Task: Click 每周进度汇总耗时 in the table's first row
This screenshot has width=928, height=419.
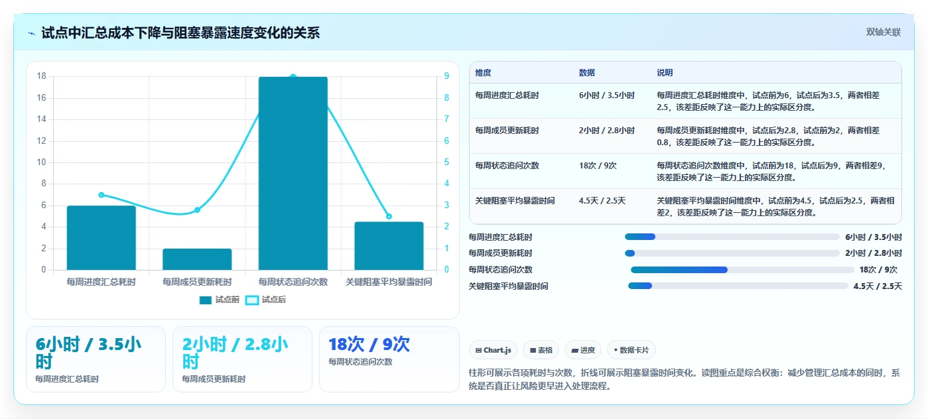Action: [x=507, y=95]
